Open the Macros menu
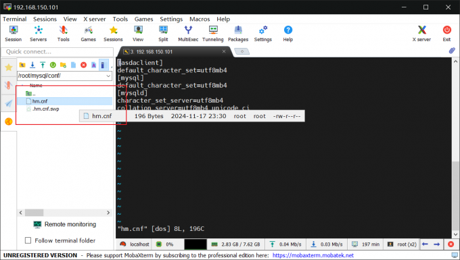460x260 pixels. (200, 19)
